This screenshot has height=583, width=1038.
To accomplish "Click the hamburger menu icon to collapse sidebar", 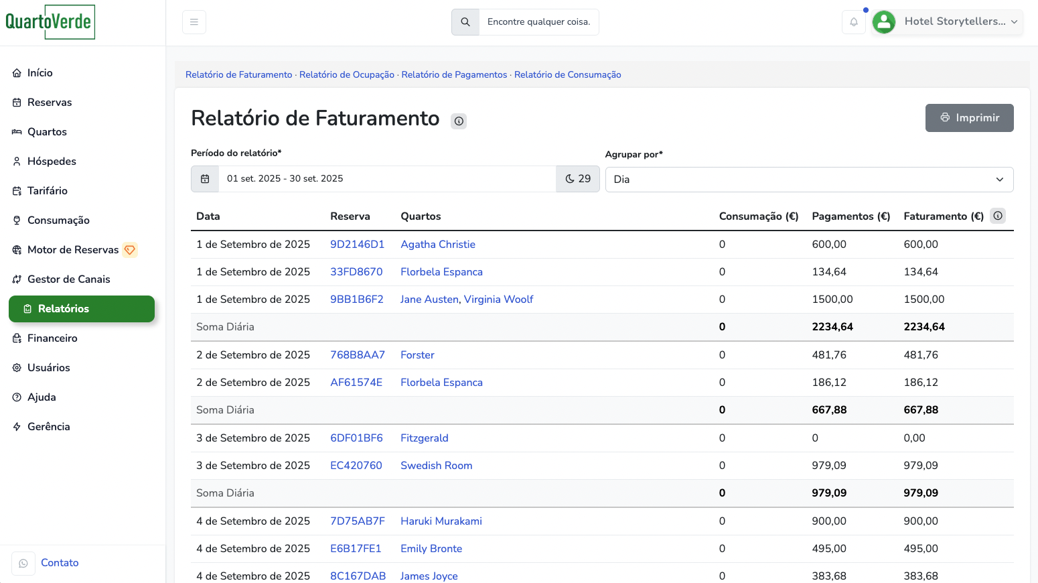I will (x=194, y=22).
